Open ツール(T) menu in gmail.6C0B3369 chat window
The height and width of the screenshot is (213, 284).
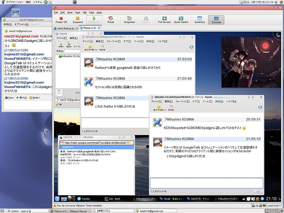click(138, 41)
